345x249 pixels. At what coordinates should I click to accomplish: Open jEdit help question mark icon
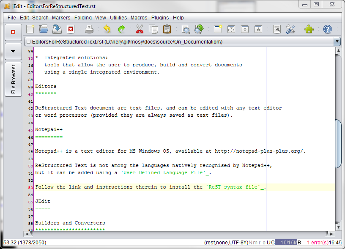point(327,29)
